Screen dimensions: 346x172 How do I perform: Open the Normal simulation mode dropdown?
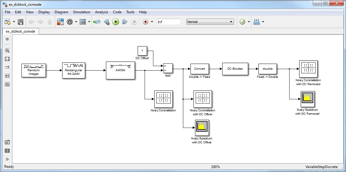click(x=210, y=22)
